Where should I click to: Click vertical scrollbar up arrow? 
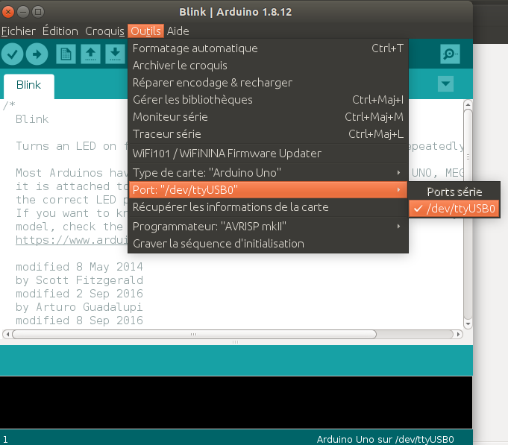468,105
